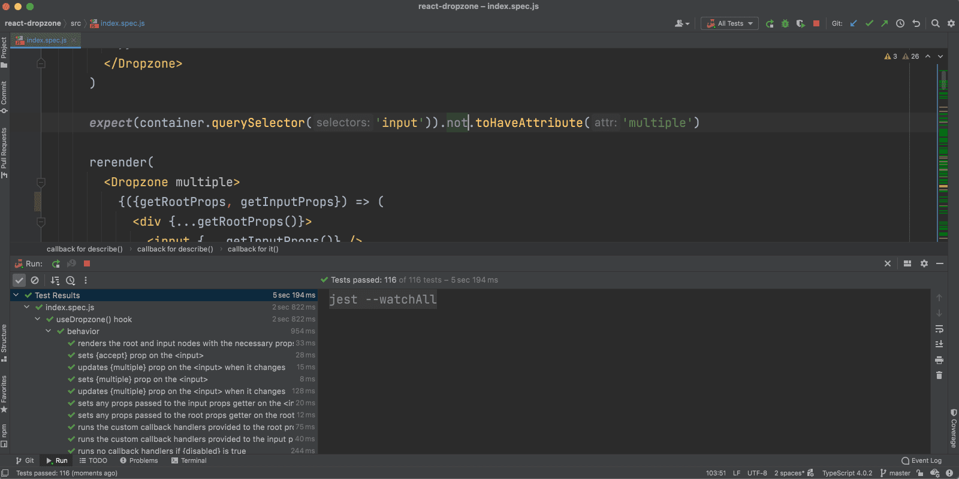Click master branch in status bar
Image resolution: width=959 pixels, height=479 pixels.
(x=895, y=473)
